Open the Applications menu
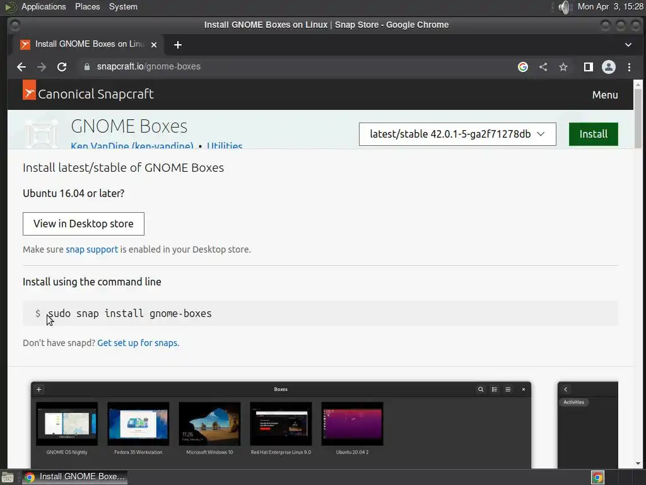The image size is (646, 485). [x=44, y=6]
